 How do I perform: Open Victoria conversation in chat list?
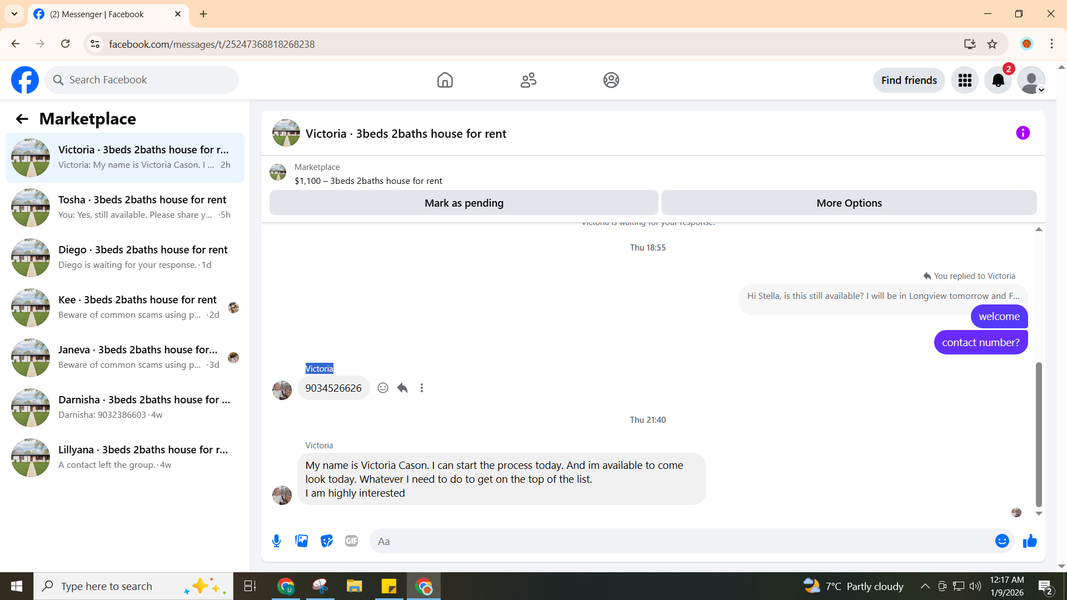point(125,157)
